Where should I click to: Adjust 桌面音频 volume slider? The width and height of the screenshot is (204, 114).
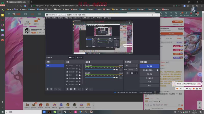pyautogui.click(x=100, y=78)
